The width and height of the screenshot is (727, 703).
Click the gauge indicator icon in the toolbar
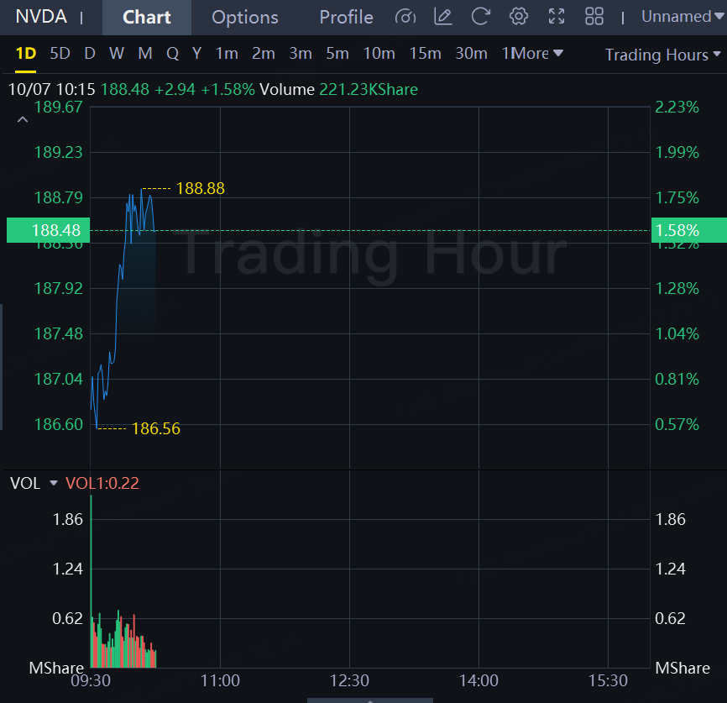click(405, 17)
